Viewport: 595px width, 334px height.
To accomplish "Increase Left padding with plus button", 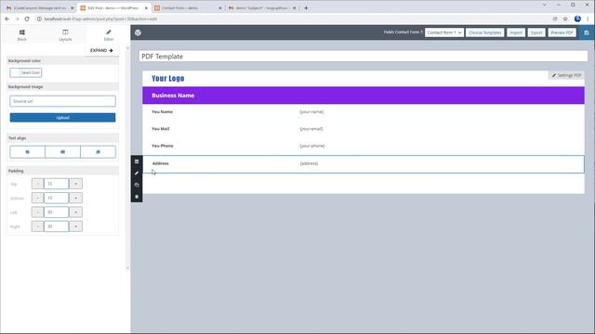I will (76, 212).
